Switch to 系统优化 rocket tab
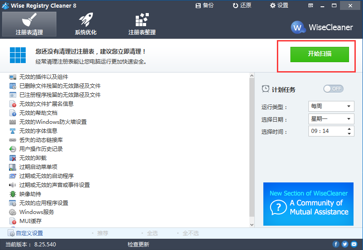363x250 pixels. coord(85,24)
